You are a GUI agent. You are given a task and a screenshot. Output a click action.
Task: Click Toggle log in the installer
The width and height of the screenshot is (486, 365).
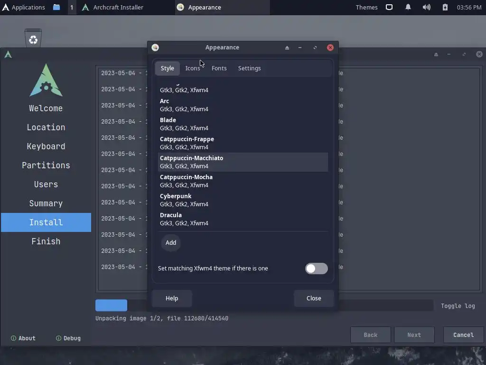(x=458, y=306)
